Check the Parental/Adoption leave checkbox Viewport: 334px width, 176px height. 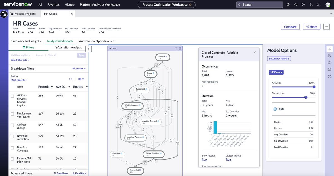point(12,159)
